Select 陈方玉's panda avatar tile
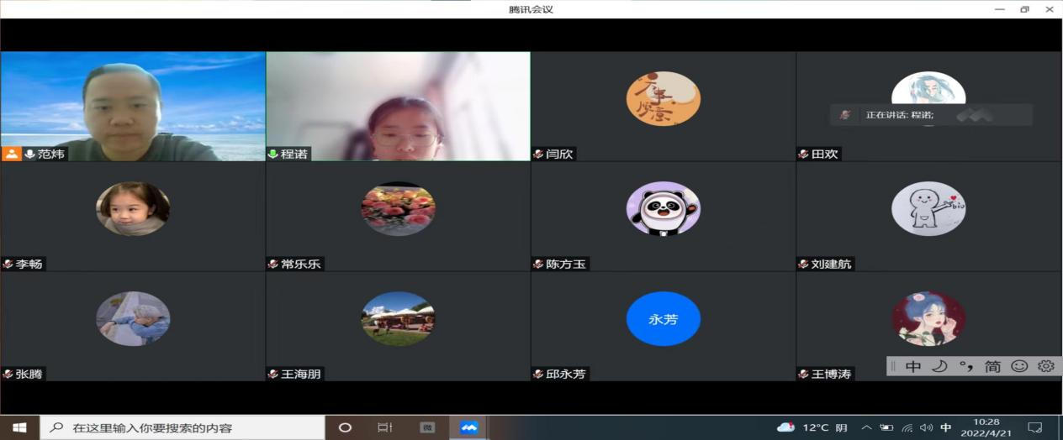The image size is (1063, 440). pos(663,208)
